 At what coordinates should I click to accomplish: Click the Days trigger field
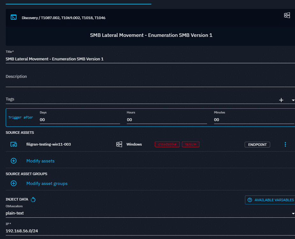click(x=80, y=120)
